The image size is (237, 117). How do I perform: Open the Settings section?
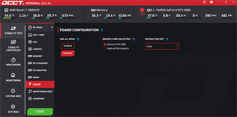[x=13, y=109]
